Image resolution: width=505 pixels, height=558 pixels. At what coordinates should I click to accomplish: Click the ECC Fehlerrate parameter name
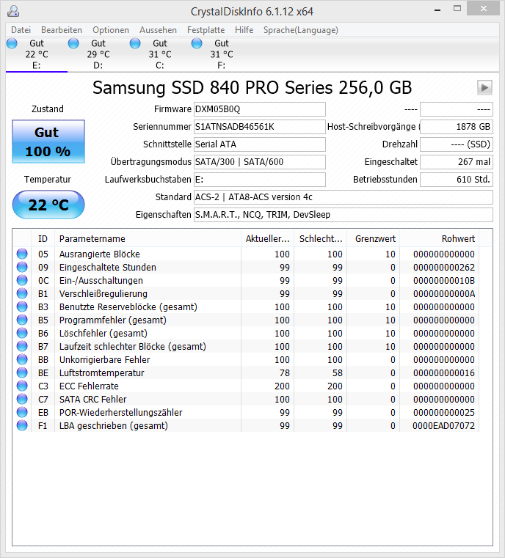pos(89,386)
